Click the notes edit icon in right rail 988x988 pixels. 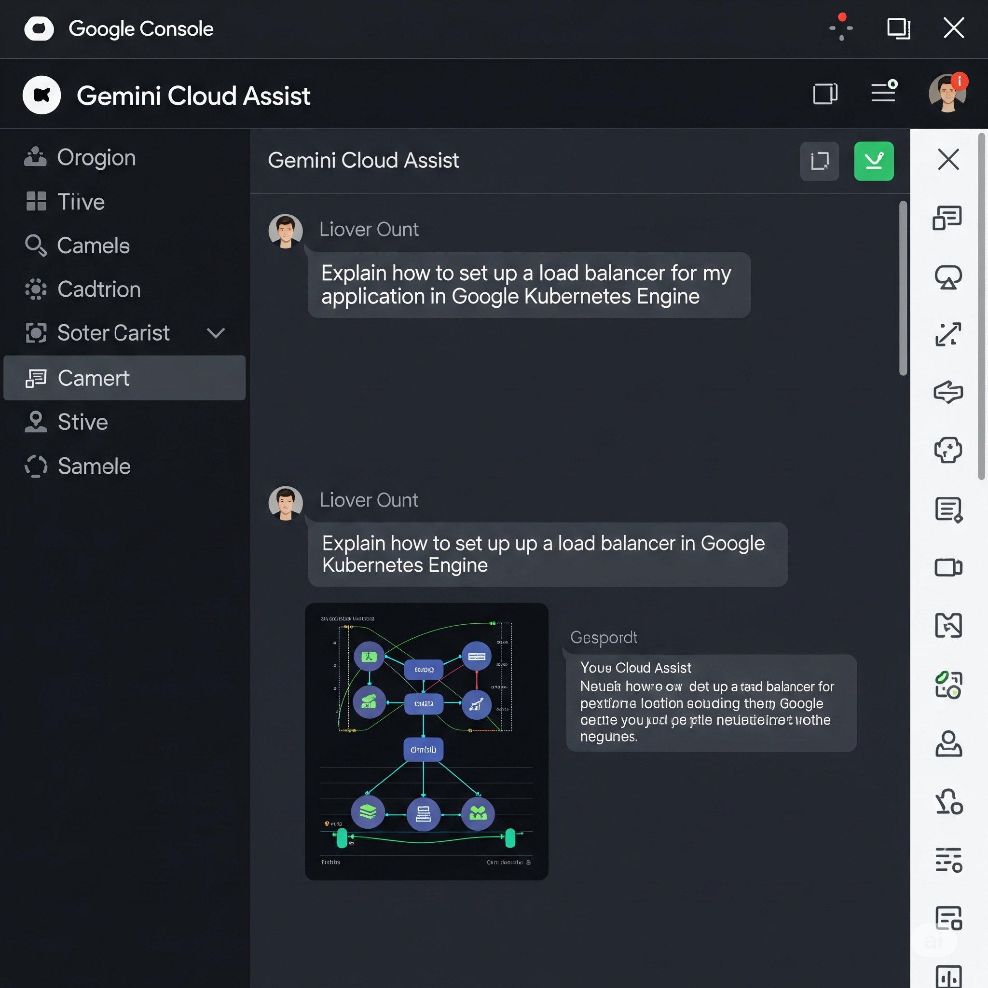point(949,510)
